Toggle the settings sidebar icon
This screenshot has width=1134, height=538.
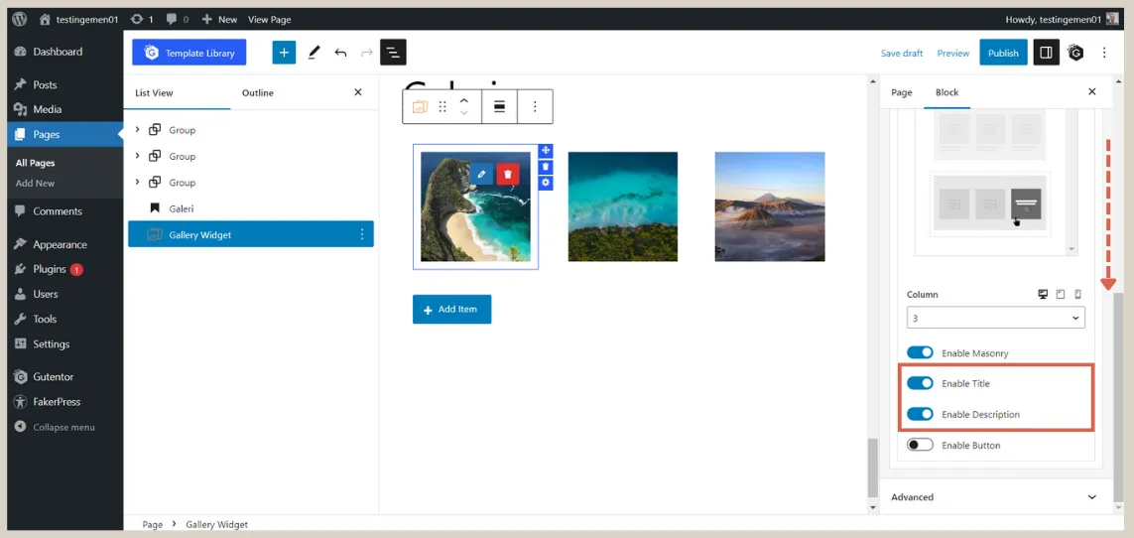pyautogui.click(x=1046, y=52)
